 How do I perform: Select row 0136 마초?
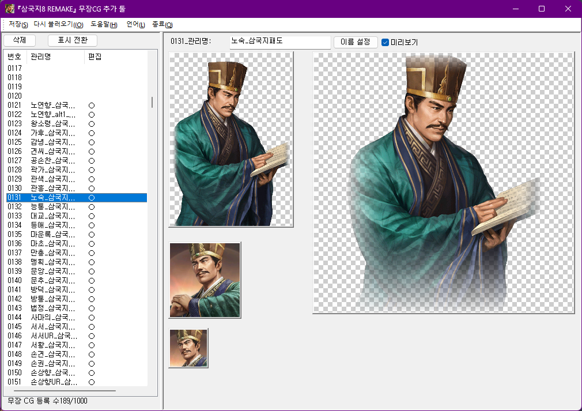77,244
